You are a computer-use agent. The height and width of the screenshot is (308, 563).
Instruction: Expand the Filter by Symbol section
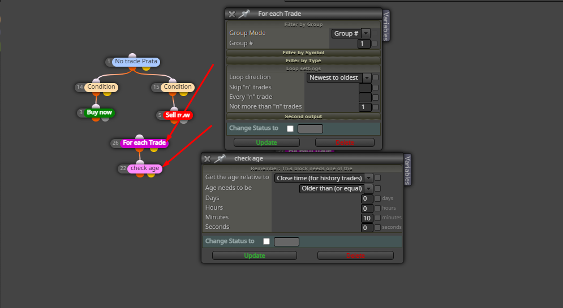coord(303,53)
